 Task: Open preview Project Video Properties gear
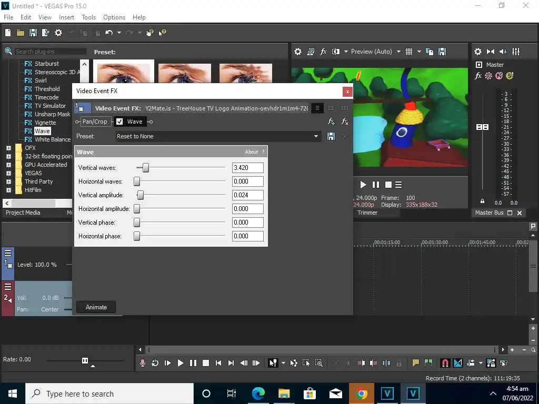pyautogui.click(x=298, y=52)
